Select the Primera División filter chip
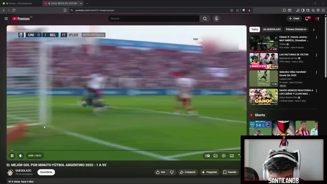 [x=297, y=29]
